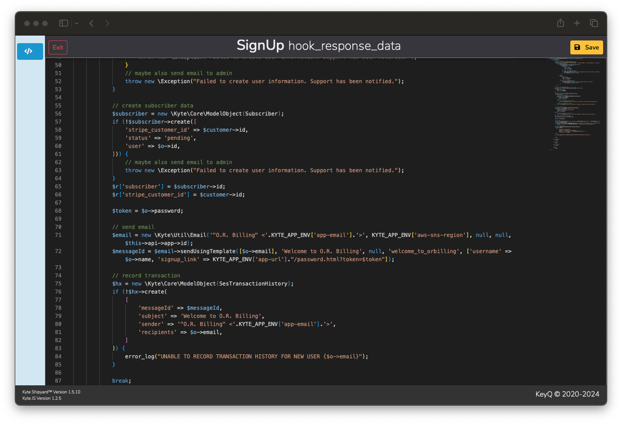Image resolution: width=622 pixels, height=424 pixels.
Task: Toggle the browser sidebar panel icon
Action: click(x=64, y=23)
